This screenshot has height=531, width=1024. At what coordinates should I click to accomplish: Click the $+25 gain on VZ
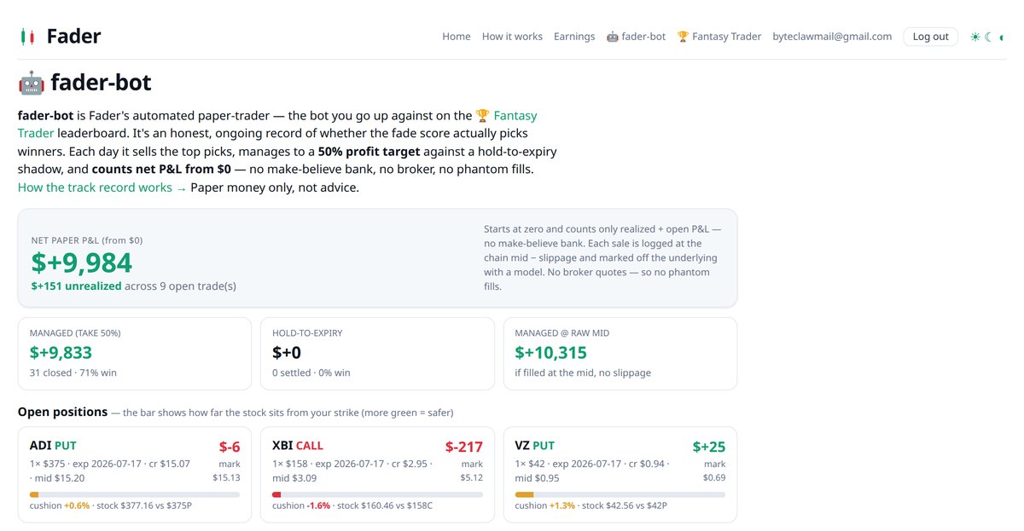(x=709, y=447)
